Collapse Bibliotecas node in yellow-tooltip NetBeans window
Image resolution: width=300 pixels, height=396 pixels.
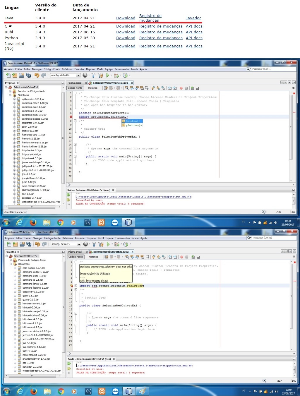(x=11, y=264)
